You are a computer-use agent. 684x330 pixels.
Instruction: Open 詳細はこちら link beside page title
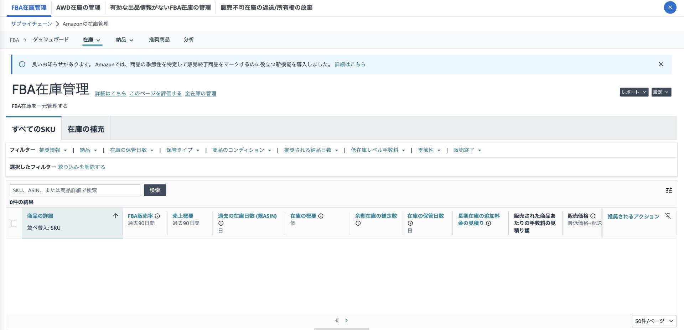click(x=110, y=93)
